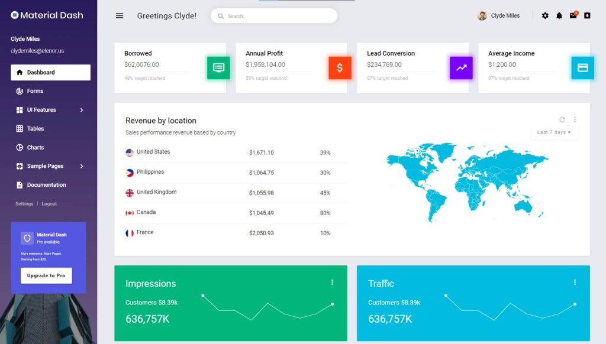
Task: Click Borrowed amount $62,0076.00
Action: pyautogui.click(x=141, y=64)
